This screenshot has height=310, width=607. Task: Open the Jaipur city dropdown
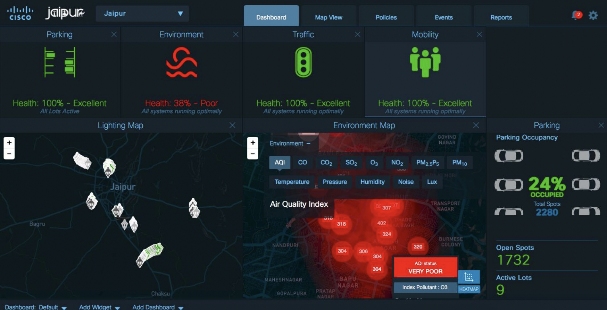[x=142, y=14]
